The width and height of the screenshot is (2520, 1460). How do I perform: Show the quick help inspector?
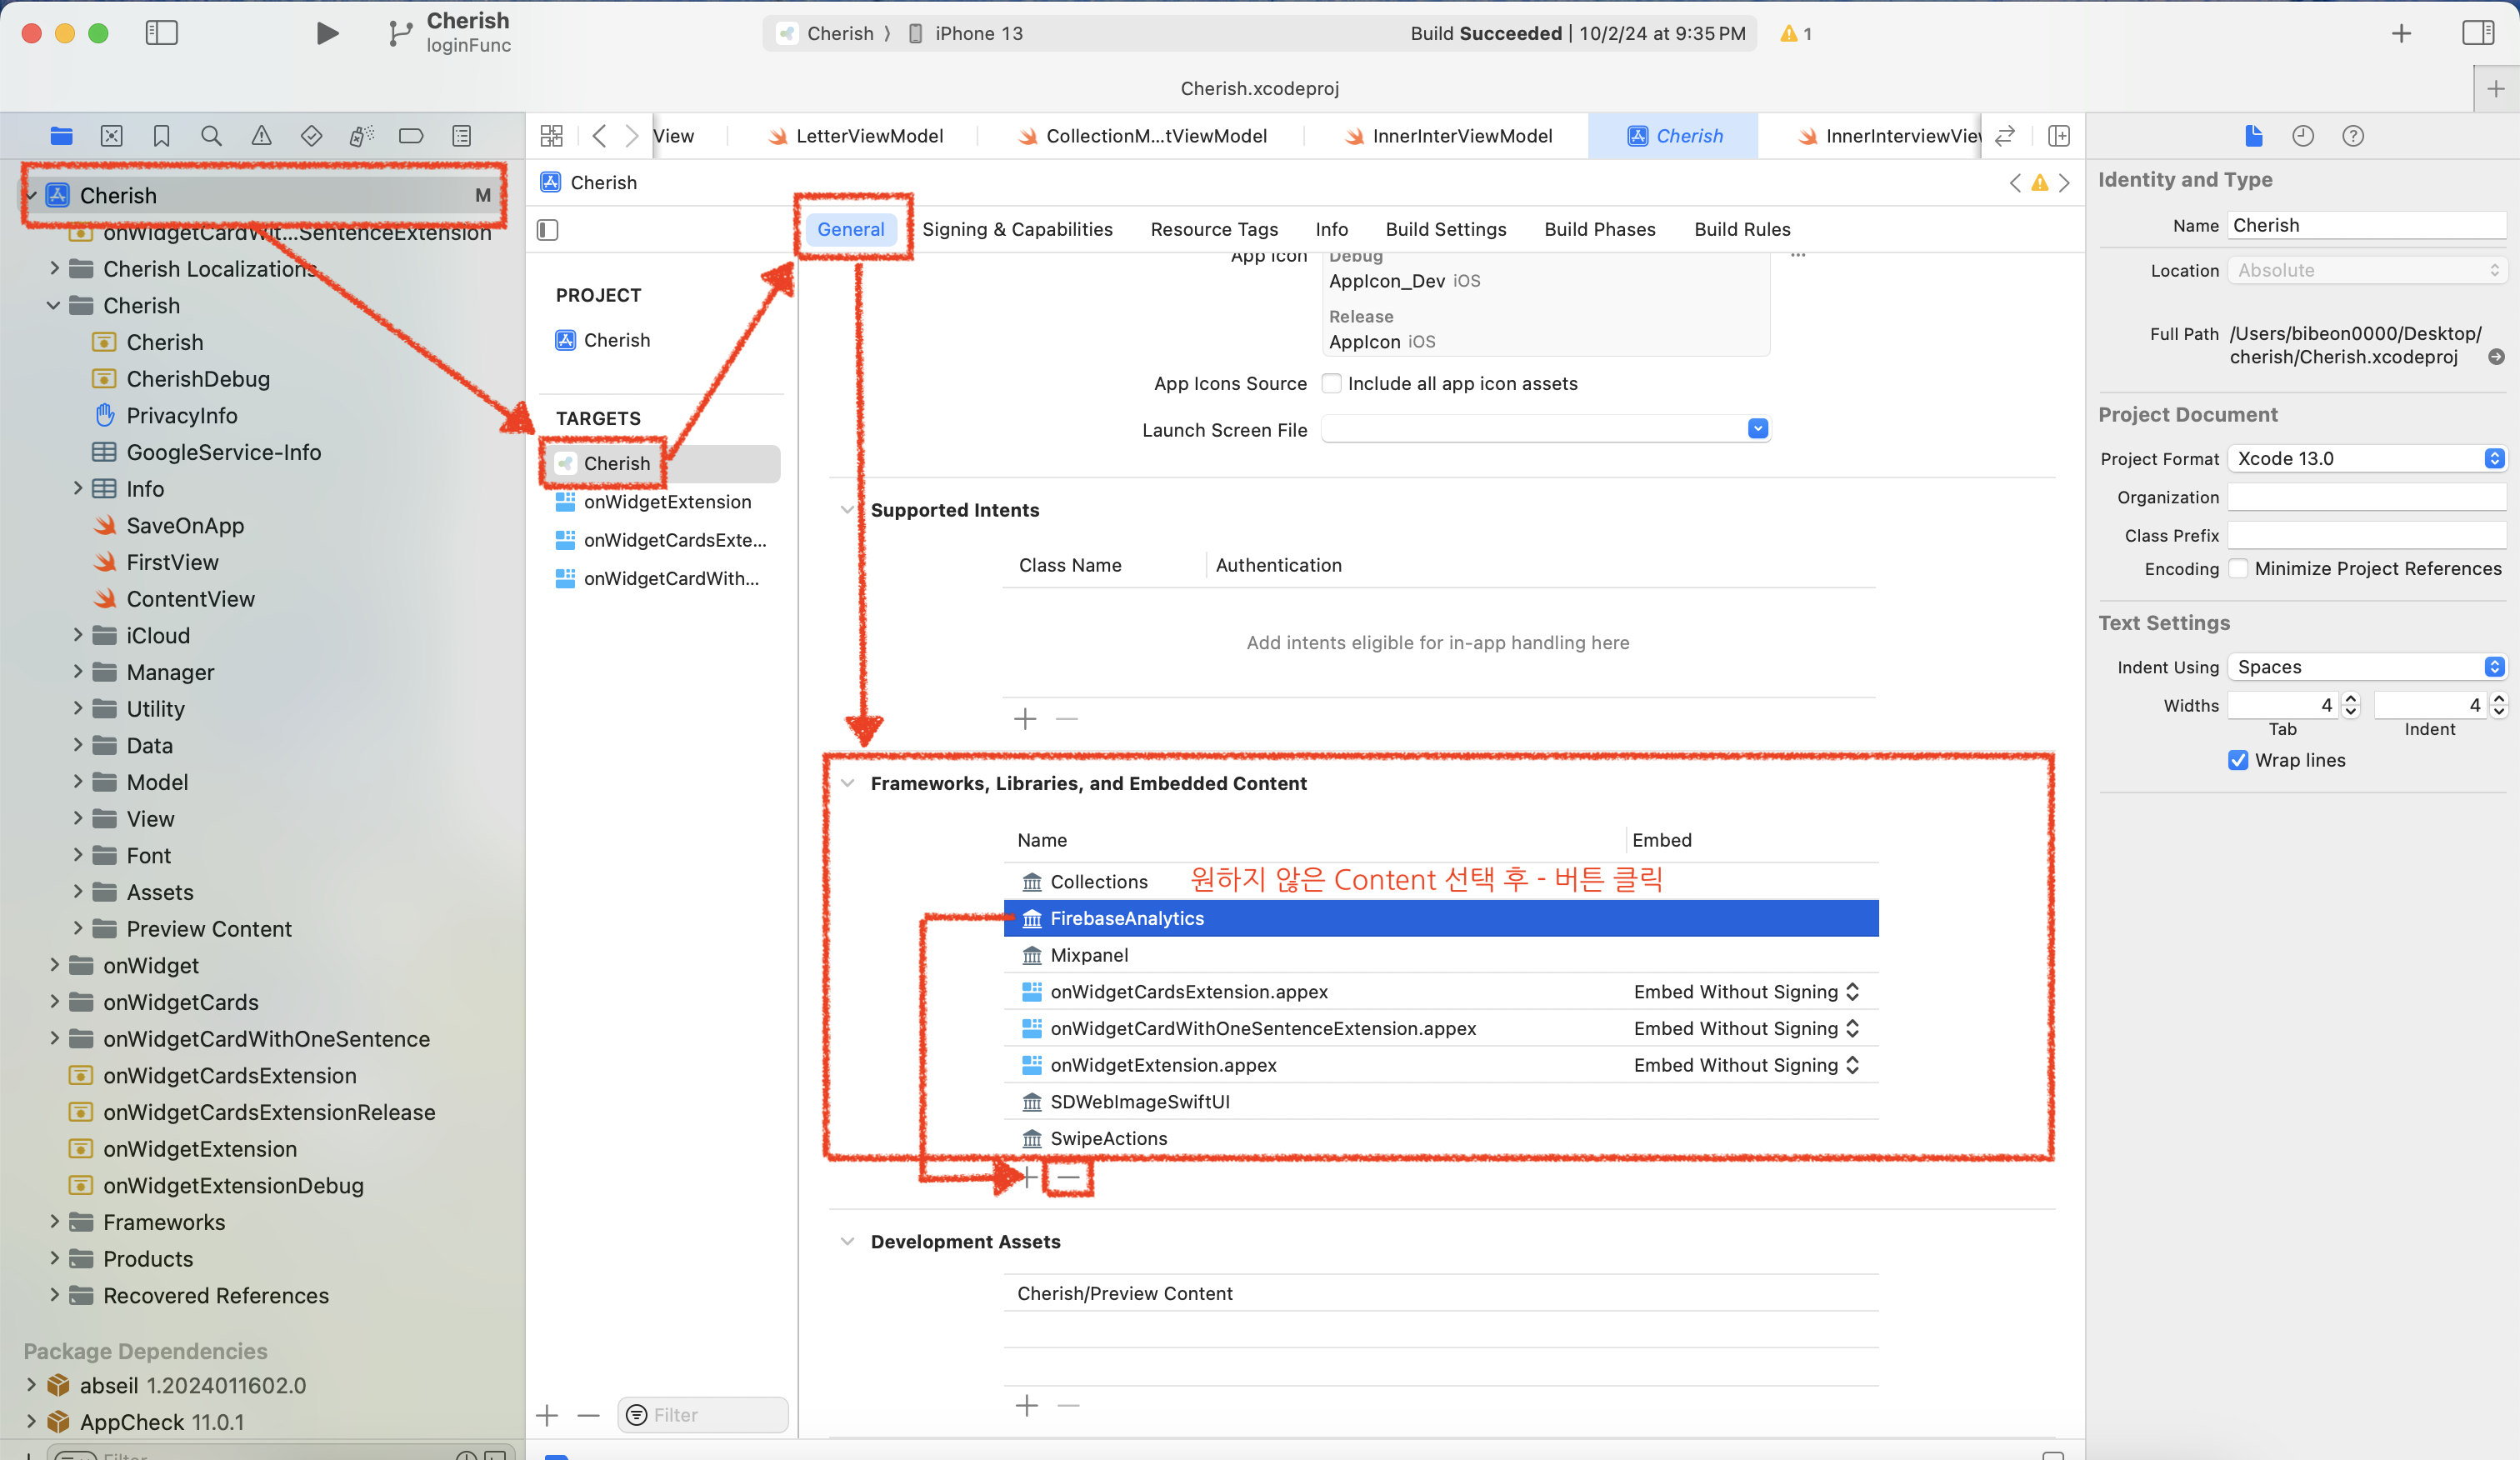coord(2353,136)
